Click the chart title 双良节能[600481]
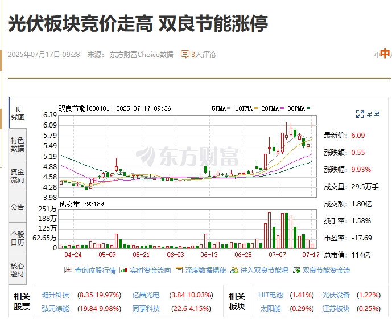The width and height of the screenshot is (392, 331). tap(86, 108)
